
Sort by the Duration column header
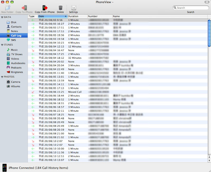pos(77,16)
